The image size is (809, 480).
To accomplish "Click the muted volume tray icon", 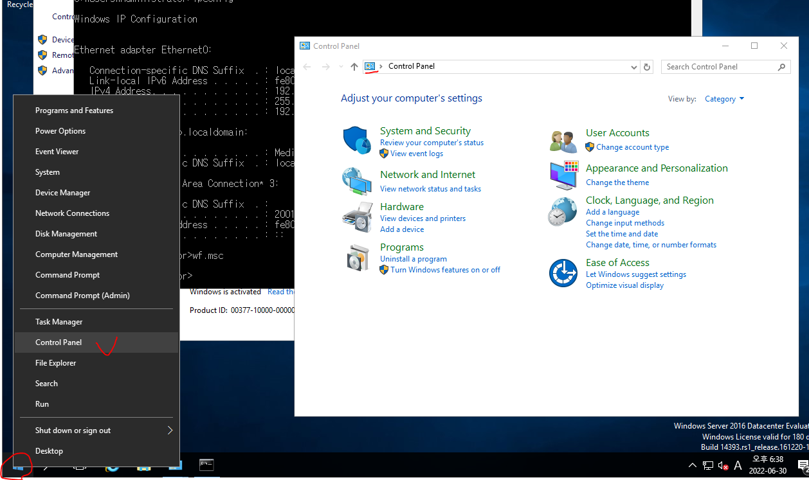I will [723, 465].
